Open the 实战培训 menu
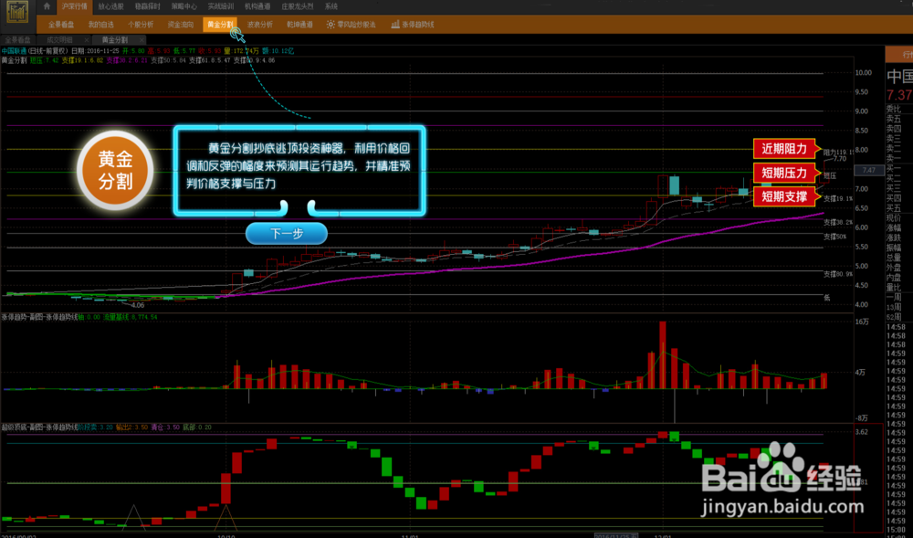The image size is (913, 538). (221, 6)
